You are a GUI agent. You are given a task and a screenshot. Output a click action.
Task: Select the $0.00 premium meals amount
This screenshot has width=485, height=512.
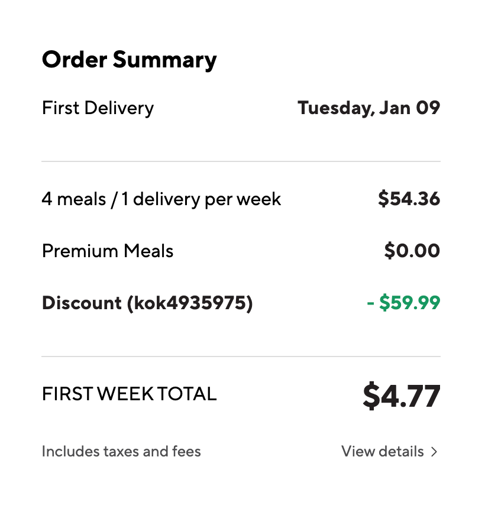coord(412,251)
